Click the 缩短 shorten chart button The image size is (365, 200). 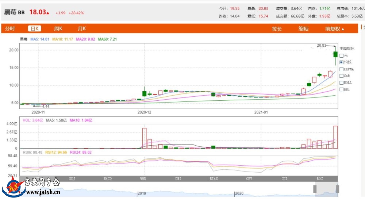point(304,29)
